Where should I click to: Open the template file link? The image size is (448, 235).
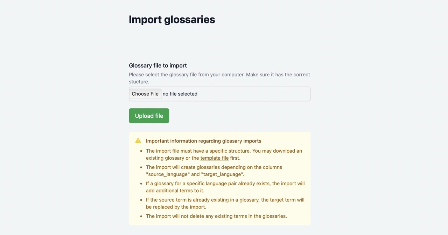(214, 158)
